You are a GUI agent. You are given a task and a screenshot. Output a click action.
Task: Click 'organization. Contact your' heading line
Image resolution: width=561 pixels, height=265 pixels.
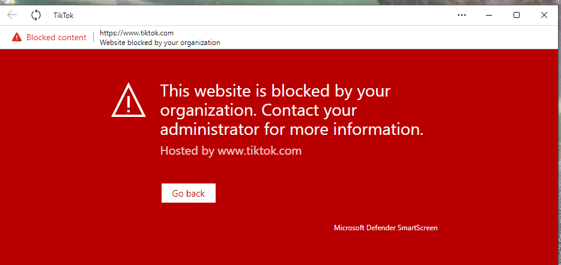(x=258, y=110)
